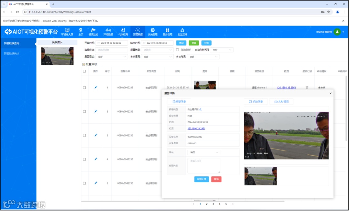Click the green 重置 button
Viewport: 349px width, 211px height.
[194, 43]
